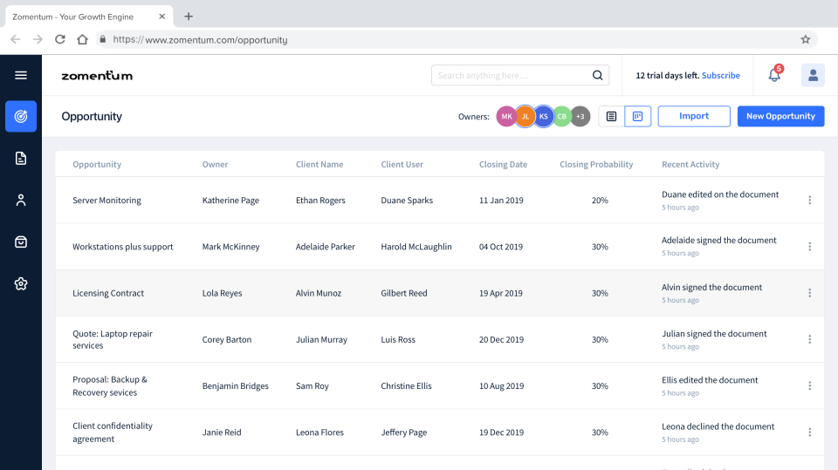Viewport: 838px width, 470px height.
Task: Open the Products box icon in sidebar
Action: (x=21, y=242)
